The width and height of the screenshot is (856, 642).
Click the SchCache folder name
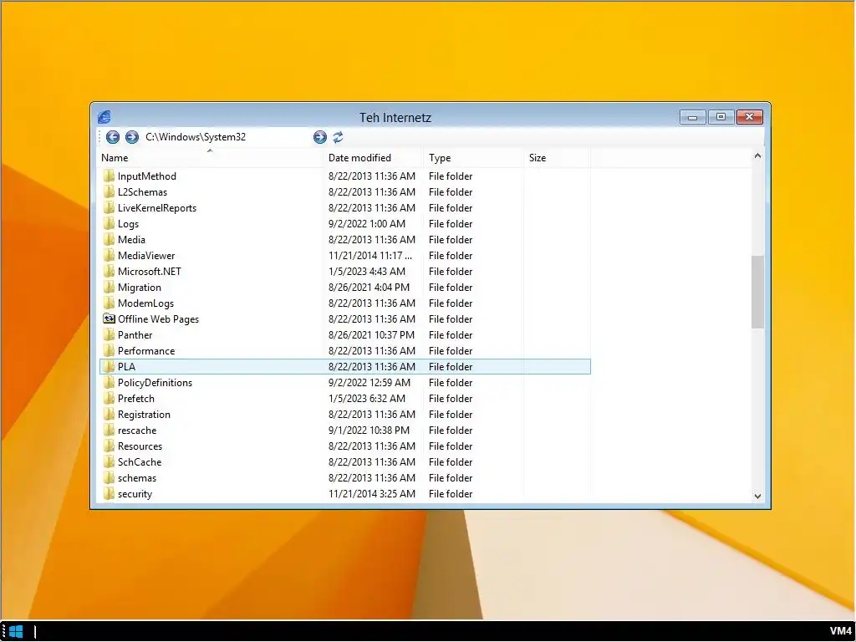point(140,461)
